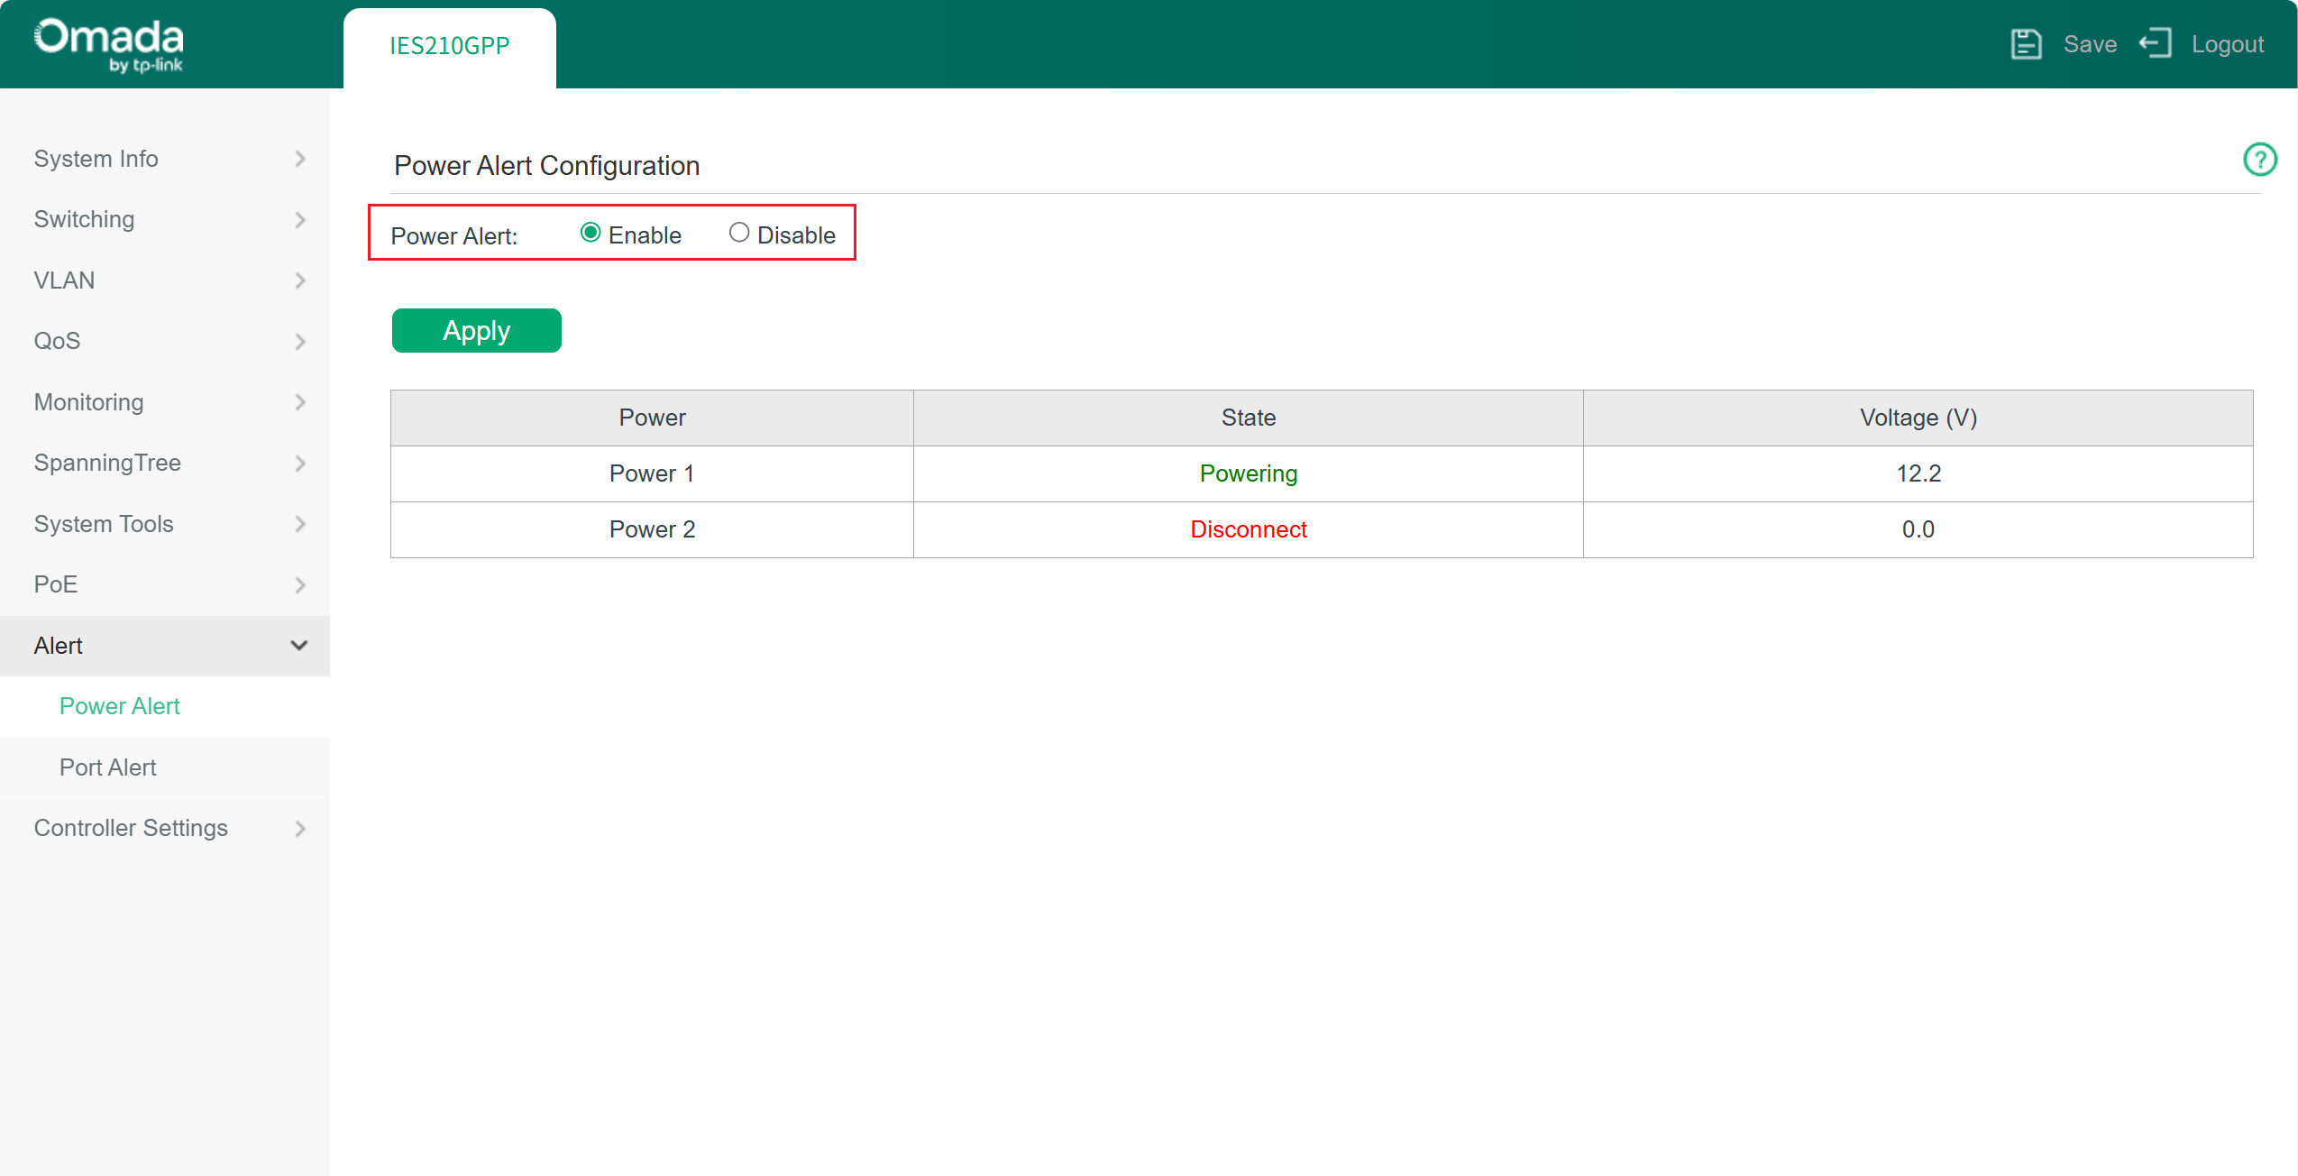
Task: Click the Disconnect state of Power 2
Action: click(1248, 529)
